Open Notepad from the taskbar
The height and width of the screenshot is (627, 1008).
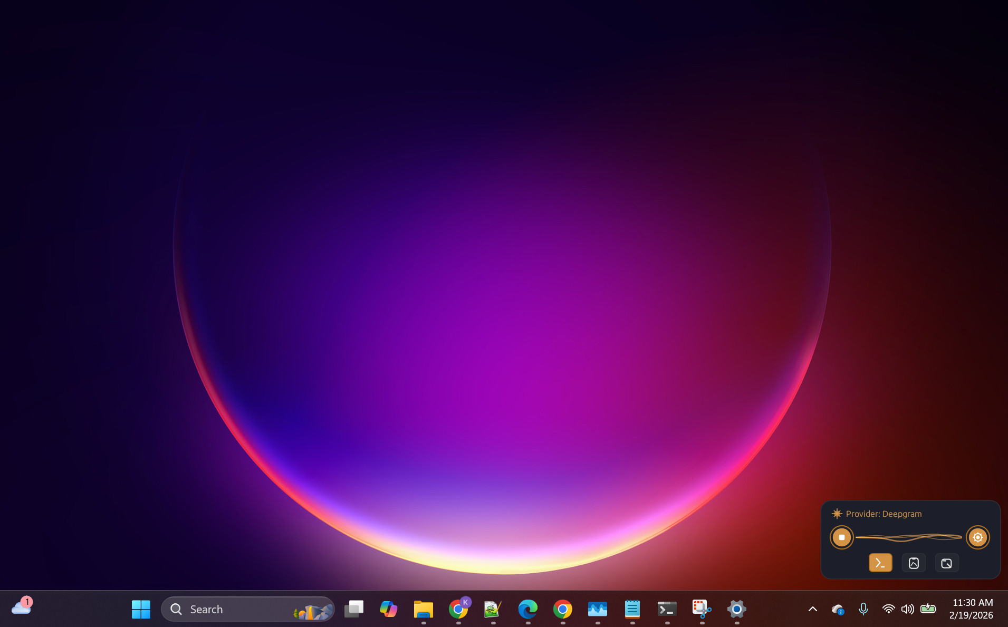632,609
